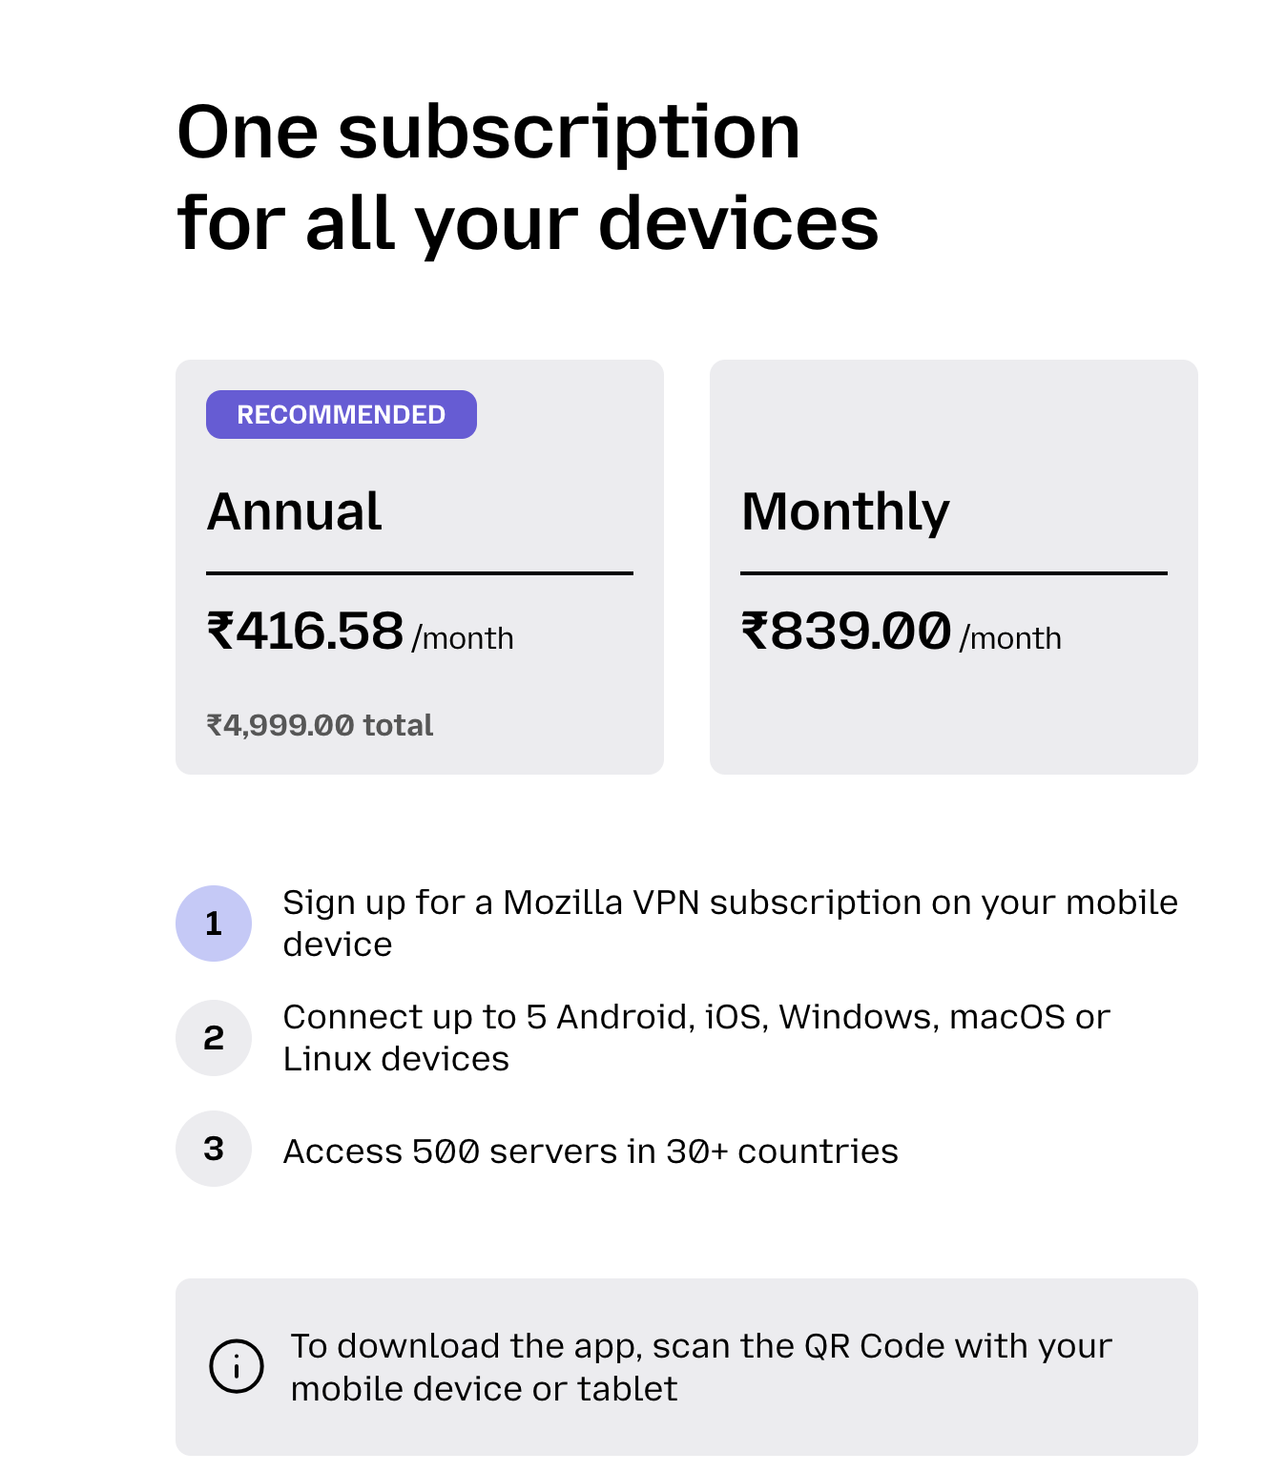This screenshot has width=1265, height=1473.
Task: Click the "One subscription for all your devices" heading
Action: click(527, 177)
